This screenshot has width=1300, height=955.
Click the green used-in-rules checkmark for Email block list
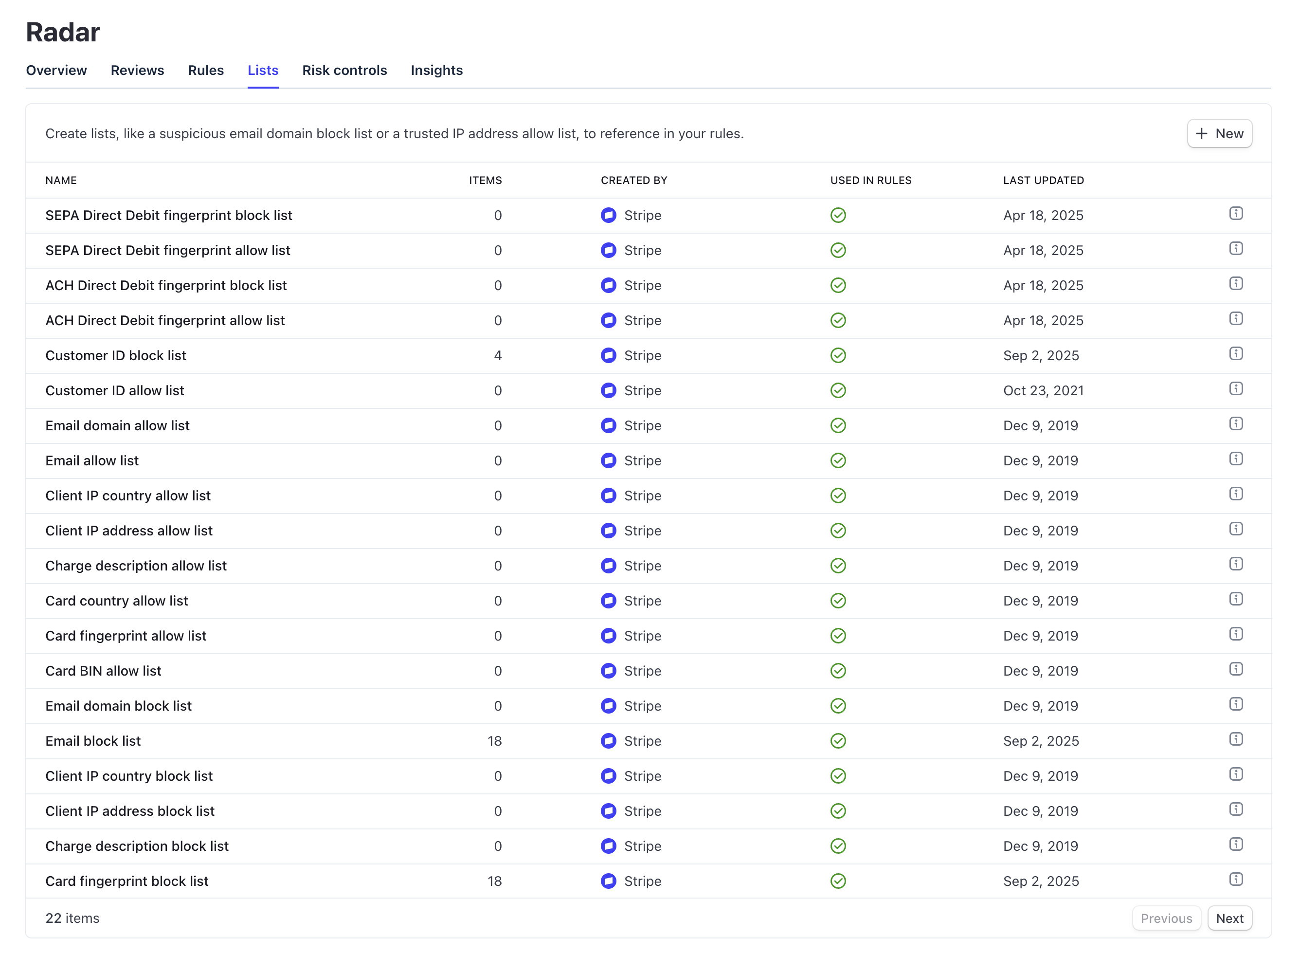[838, 741]
